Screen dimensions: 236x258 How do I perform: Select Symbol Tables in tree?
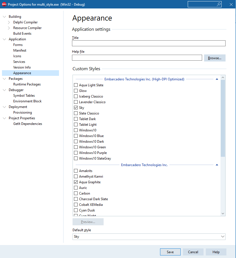[24, 96]
